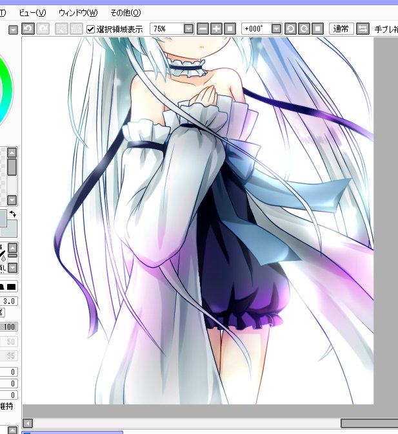Click the horizontal canvas scrollbar thumb
The width and height of the screenshot is (398, 434).
point(369,423)
